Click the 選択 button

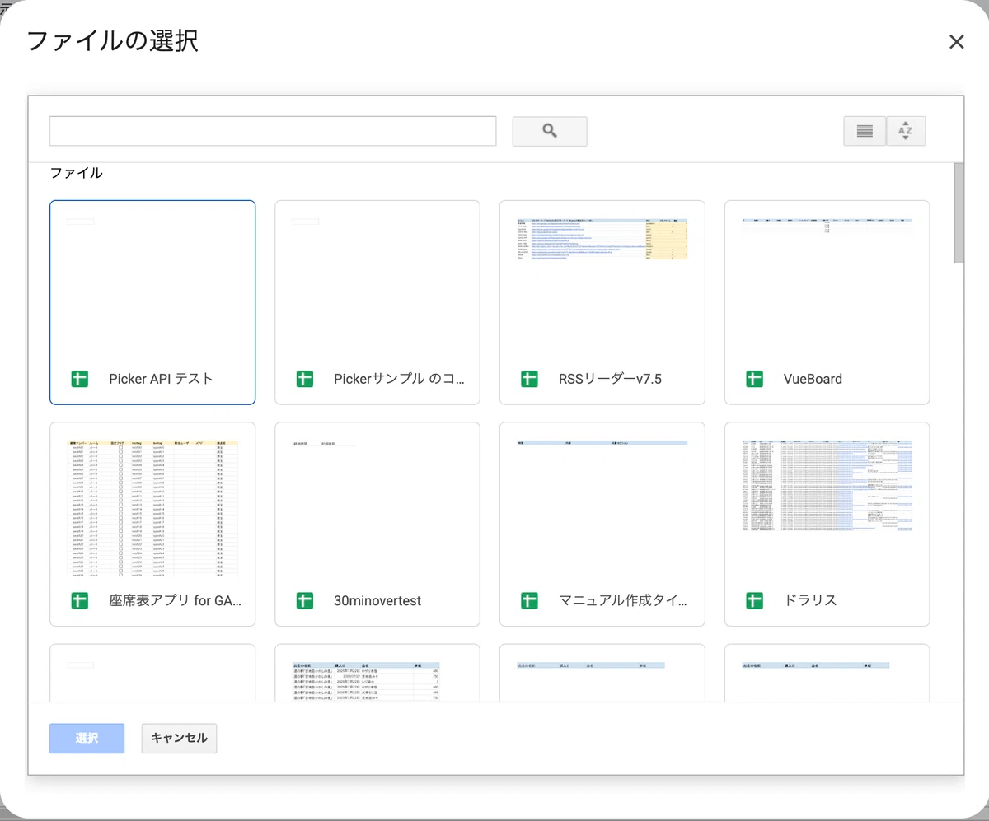click(87, 739)
